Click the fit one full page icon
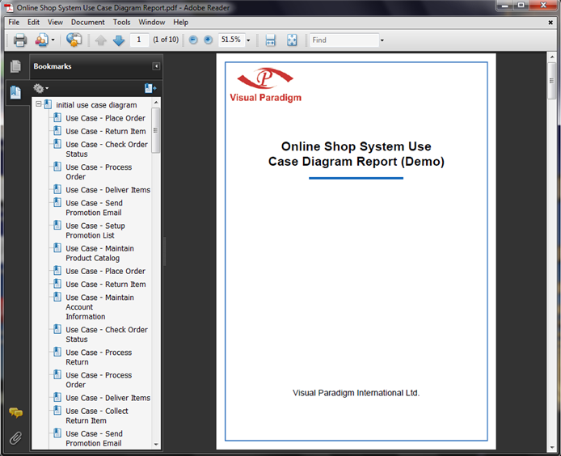The width and height of the screenshot is (561, 456). 292,40
